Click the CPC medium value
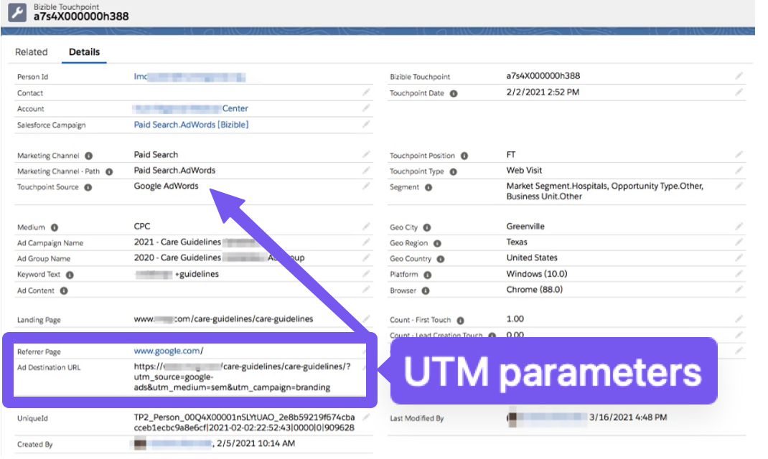Image resolution: width=768 pixels, height=459 pixels. pos(142,226)
